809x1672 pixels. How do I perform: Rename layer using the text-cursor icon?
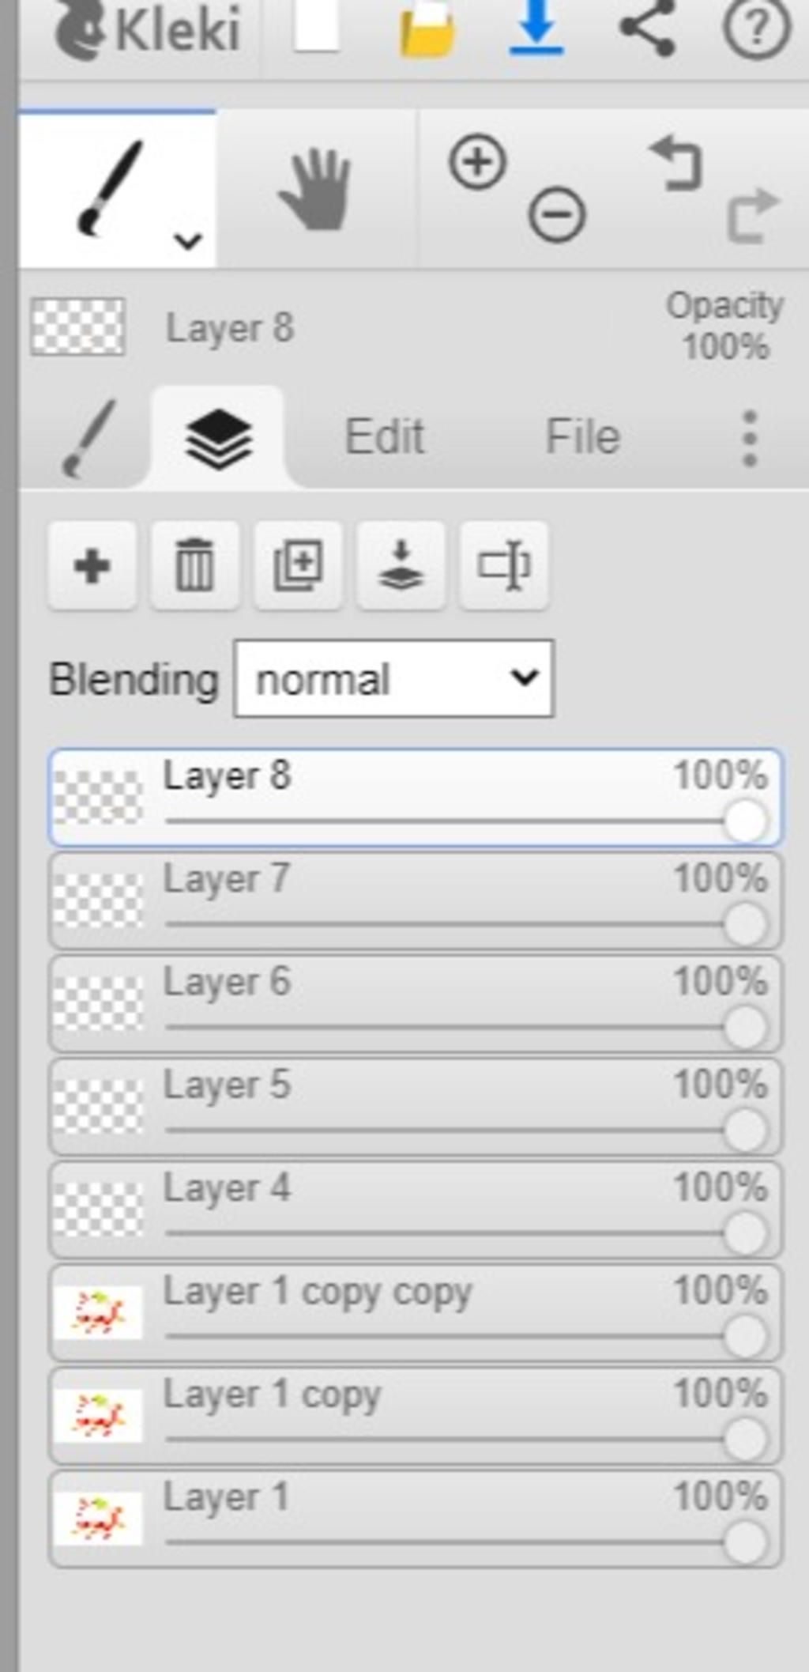click(503, 565)
